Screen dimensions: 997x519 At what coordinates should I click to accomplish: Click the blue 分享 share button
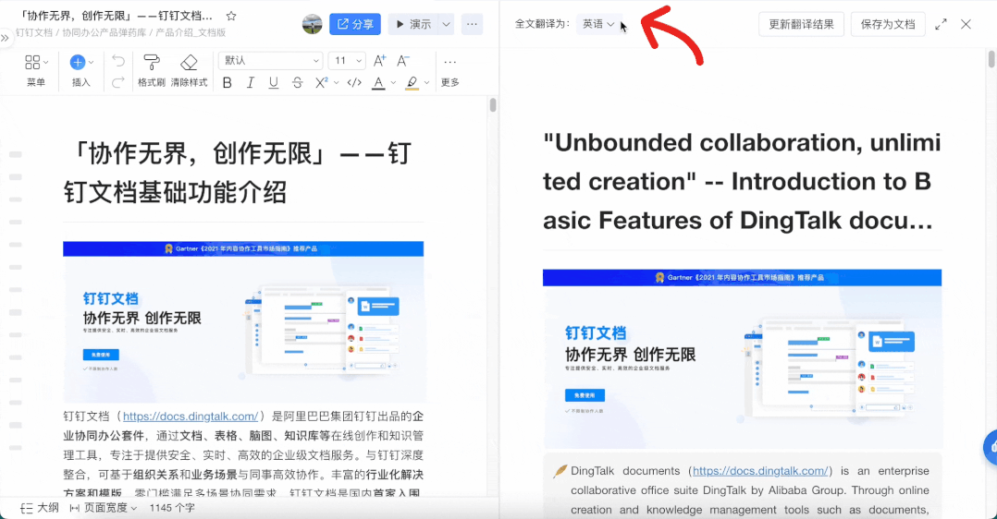354,24
